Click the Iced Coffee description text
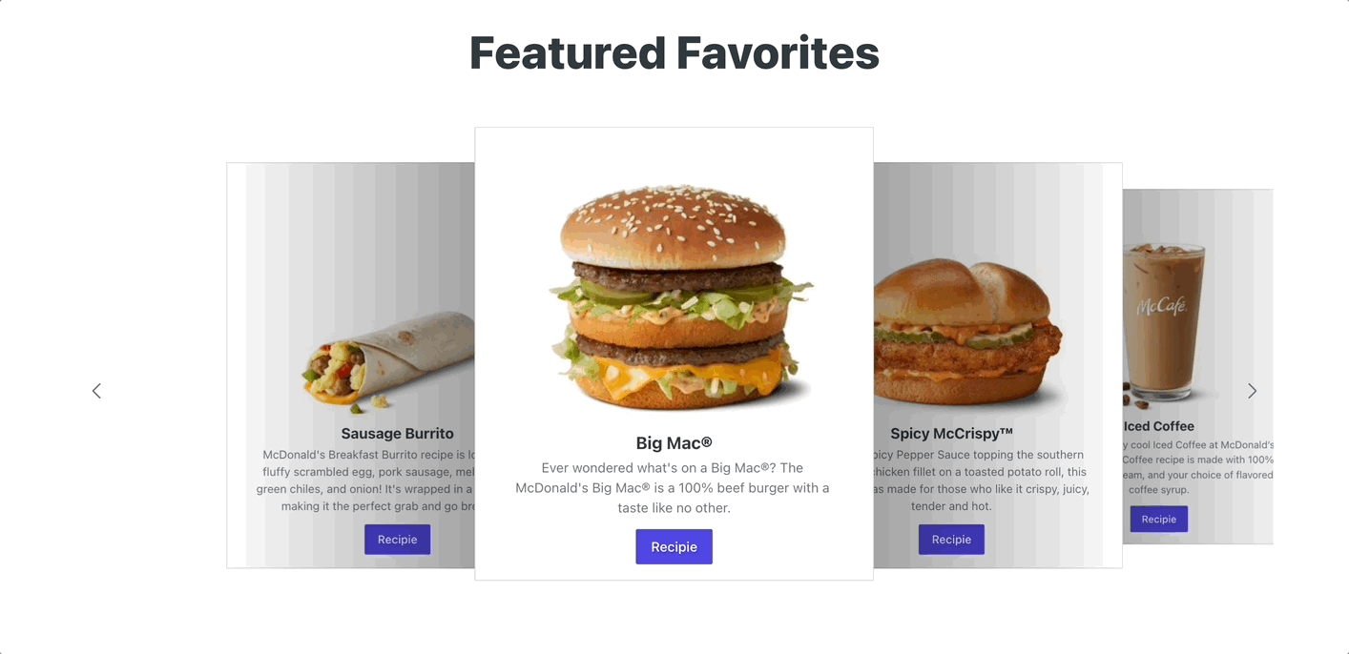This screenshot has height=654, width=1349. coord(1198,467)
